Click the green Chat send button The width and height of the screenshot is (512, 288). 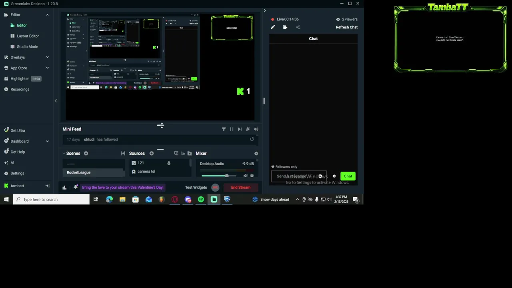tap(348, 176)
